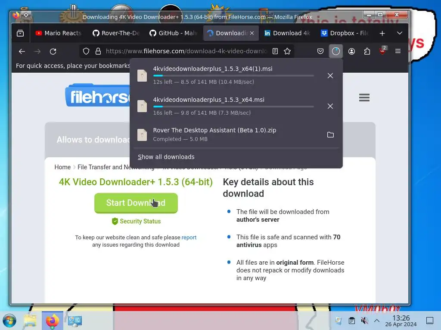Viewport: 441px width, 330px height.
Task: Open the clock showing 13:26
Action: [401, 321]
